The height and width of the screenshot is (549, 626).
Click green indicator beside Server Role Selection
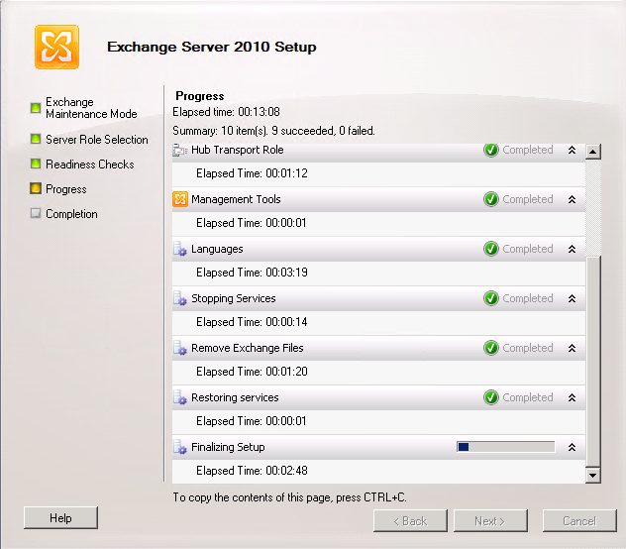[36, 139]
